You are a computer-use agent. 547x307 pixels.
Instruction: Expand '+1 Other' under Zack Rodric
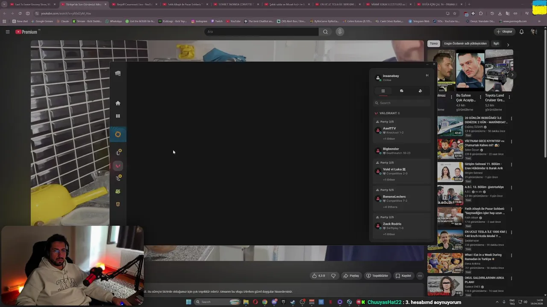click(x=389, y=234)
